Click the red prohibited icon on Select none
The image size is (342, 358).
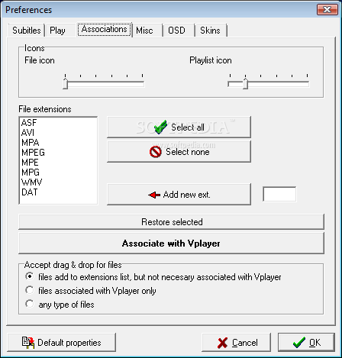(156, 152)
